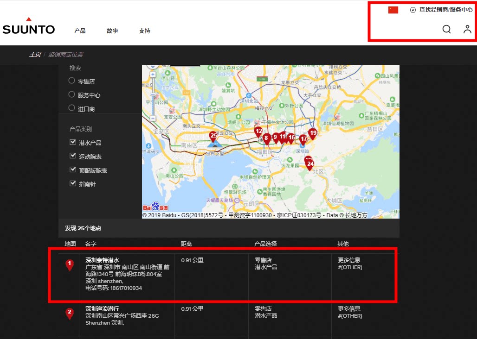Open 更多信息 for 深圳奈特潜水

coord(349,260)
